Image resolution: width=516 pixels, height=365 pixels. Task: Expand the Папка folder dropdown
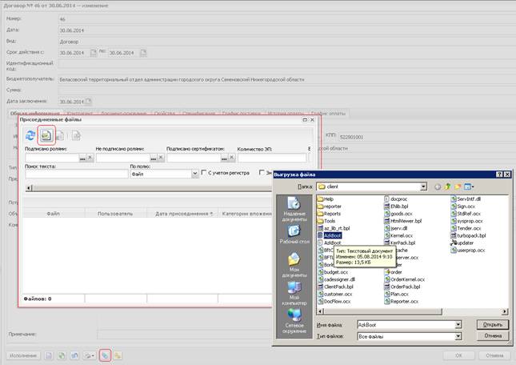[425, 187]
